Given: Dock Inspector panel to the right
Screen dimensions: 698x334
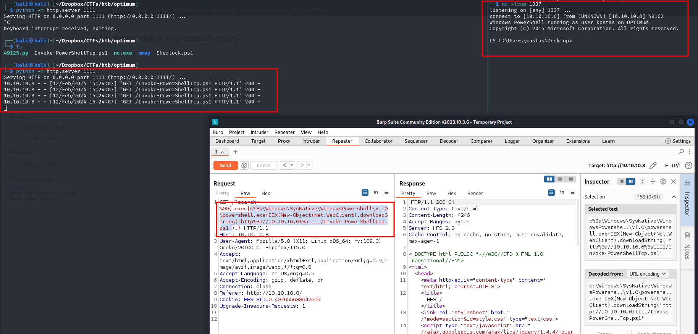Looking at the screenshot, I should click(x=631, y=181).
